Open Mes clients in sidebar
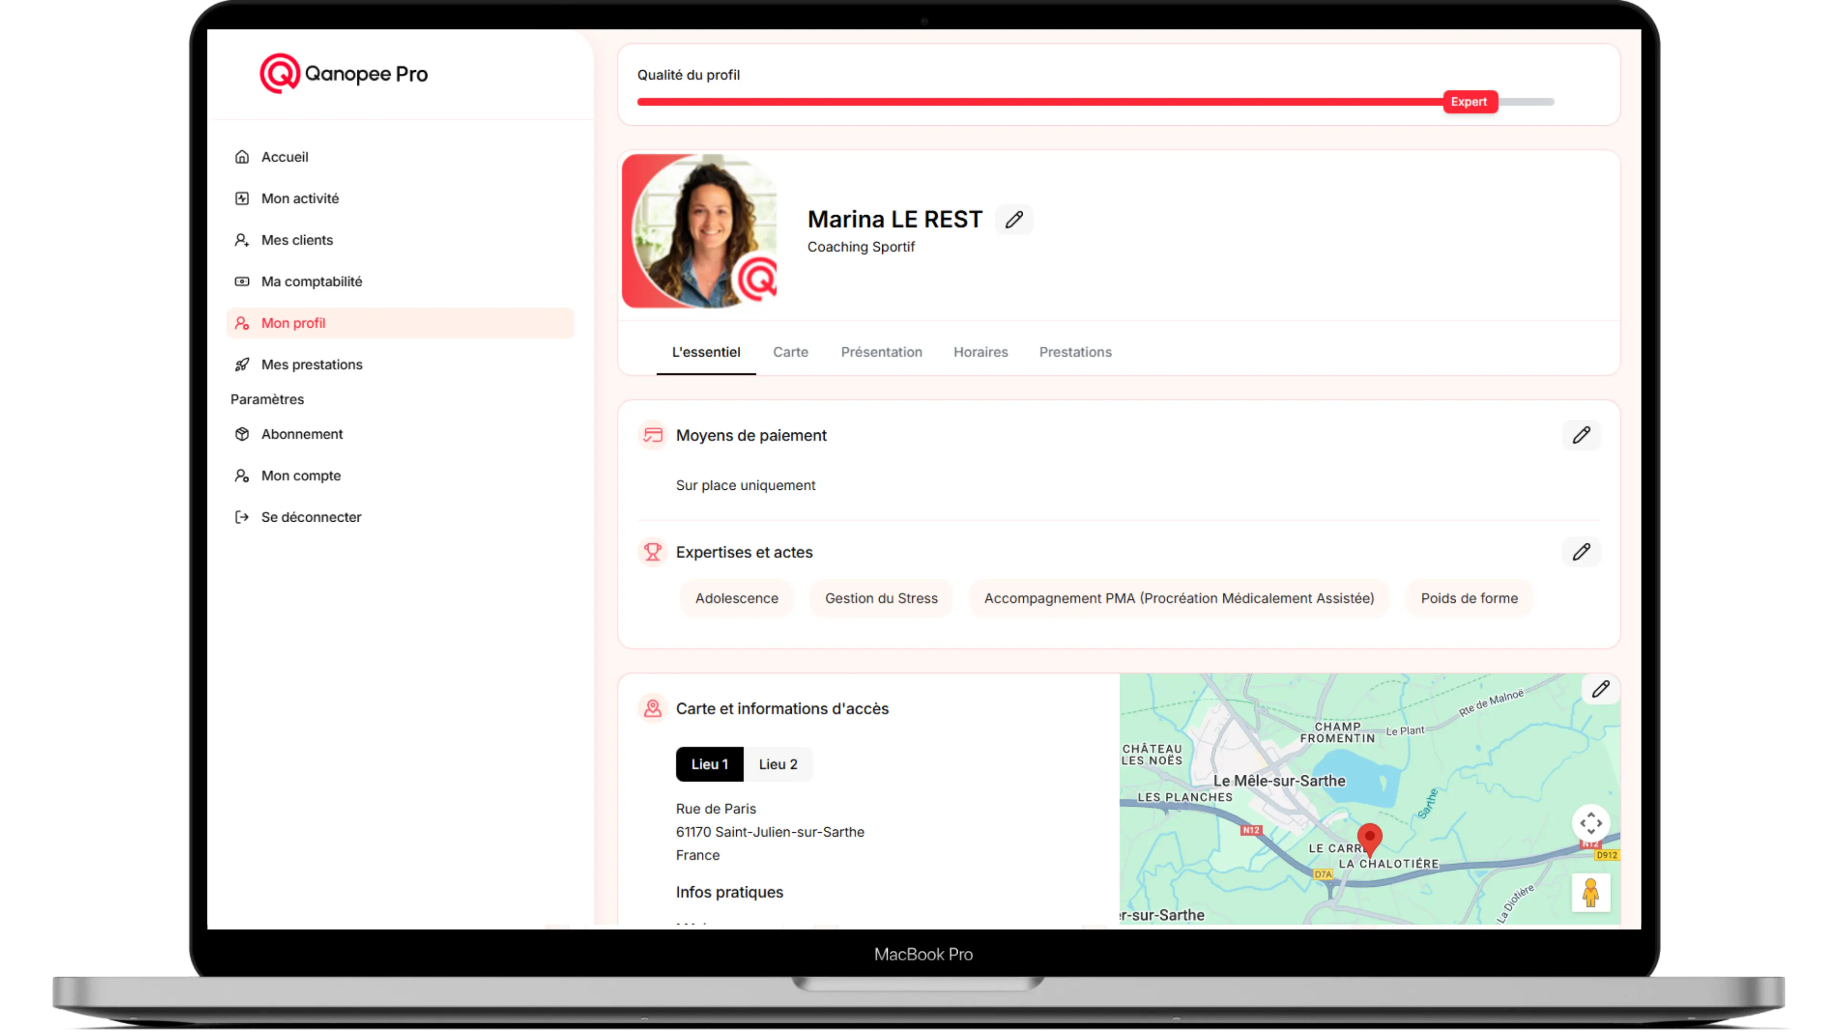 coord(297,240)
